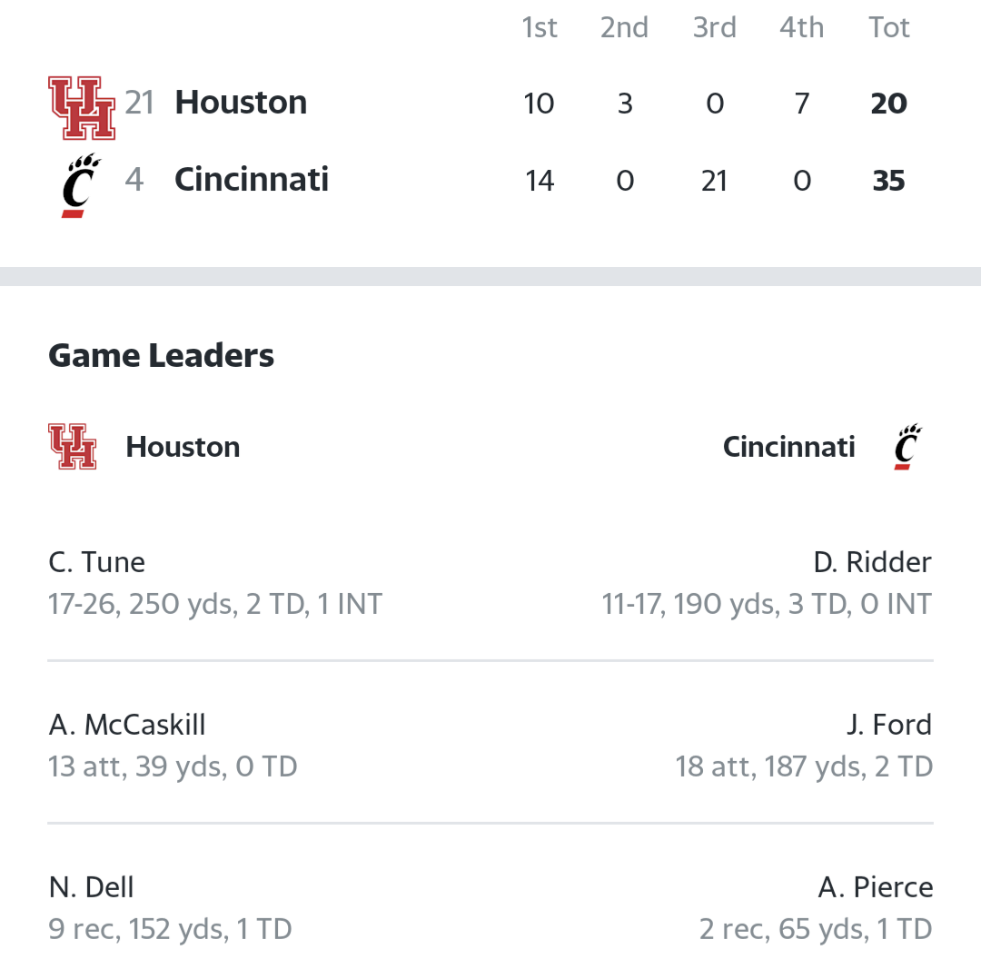
Task: Click the Cincinnati bearcat logo in the scoreboard
Action: point(82,185)
